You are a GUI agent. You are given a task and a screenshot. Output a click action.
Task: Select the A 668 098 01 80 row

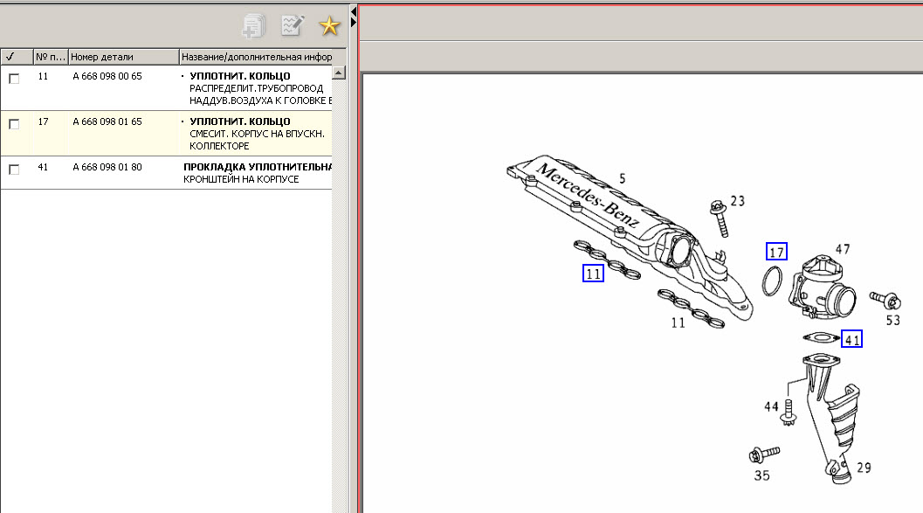[107, 167]
